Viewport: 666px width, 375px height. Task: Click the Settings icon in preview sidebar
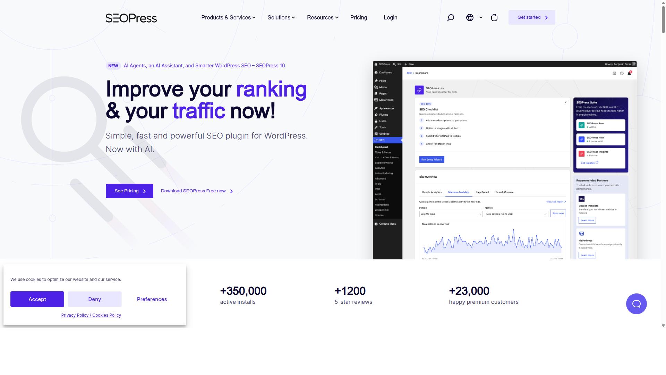[376, 134]
